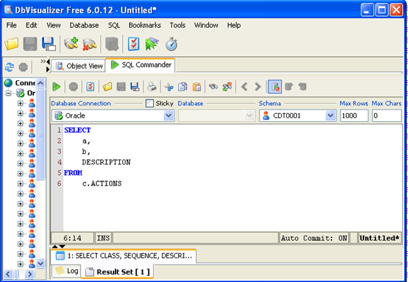Expand the first schema node in the tree
408x282 pixels.
tap(20, 103)
